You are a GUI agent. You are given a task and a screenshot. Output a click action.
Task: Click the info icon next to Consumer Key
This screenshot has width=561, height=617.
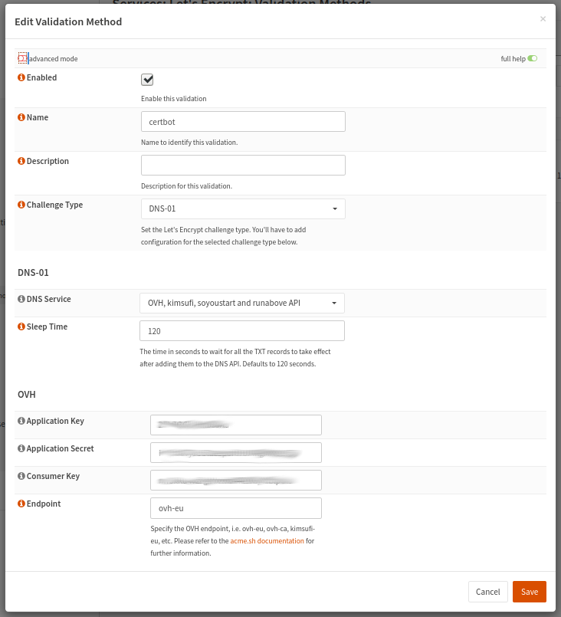21,477
